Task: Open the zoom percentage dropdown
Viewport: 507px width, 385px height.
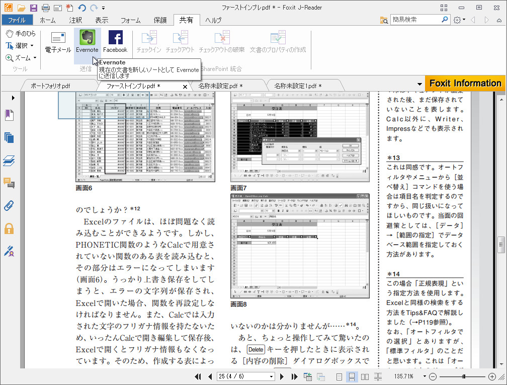Action: coord(424,375)
